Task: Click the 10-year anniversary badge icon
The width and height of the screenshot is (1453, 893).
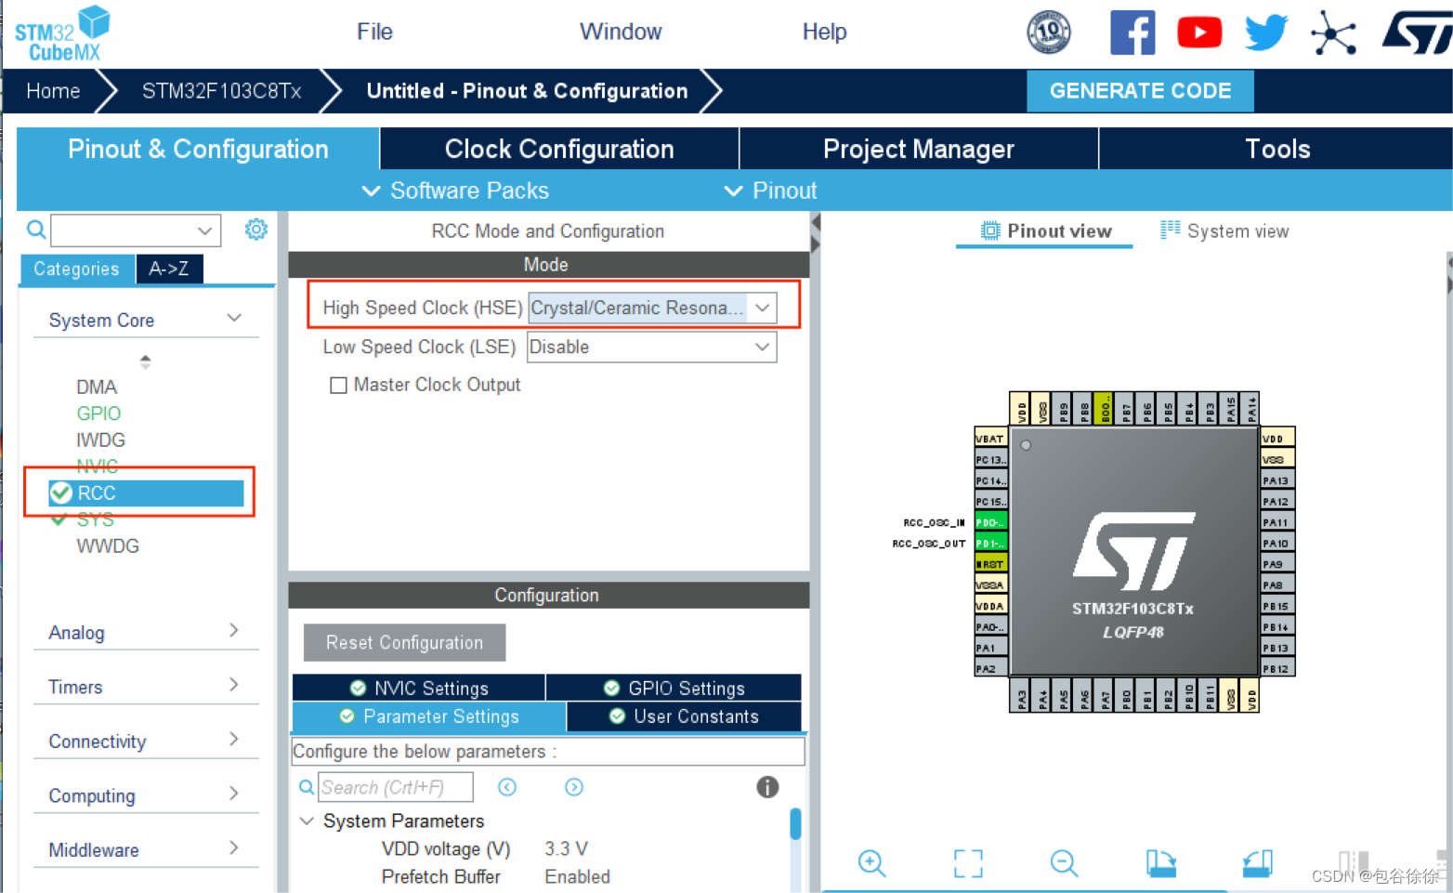Action: (1049, 33)
